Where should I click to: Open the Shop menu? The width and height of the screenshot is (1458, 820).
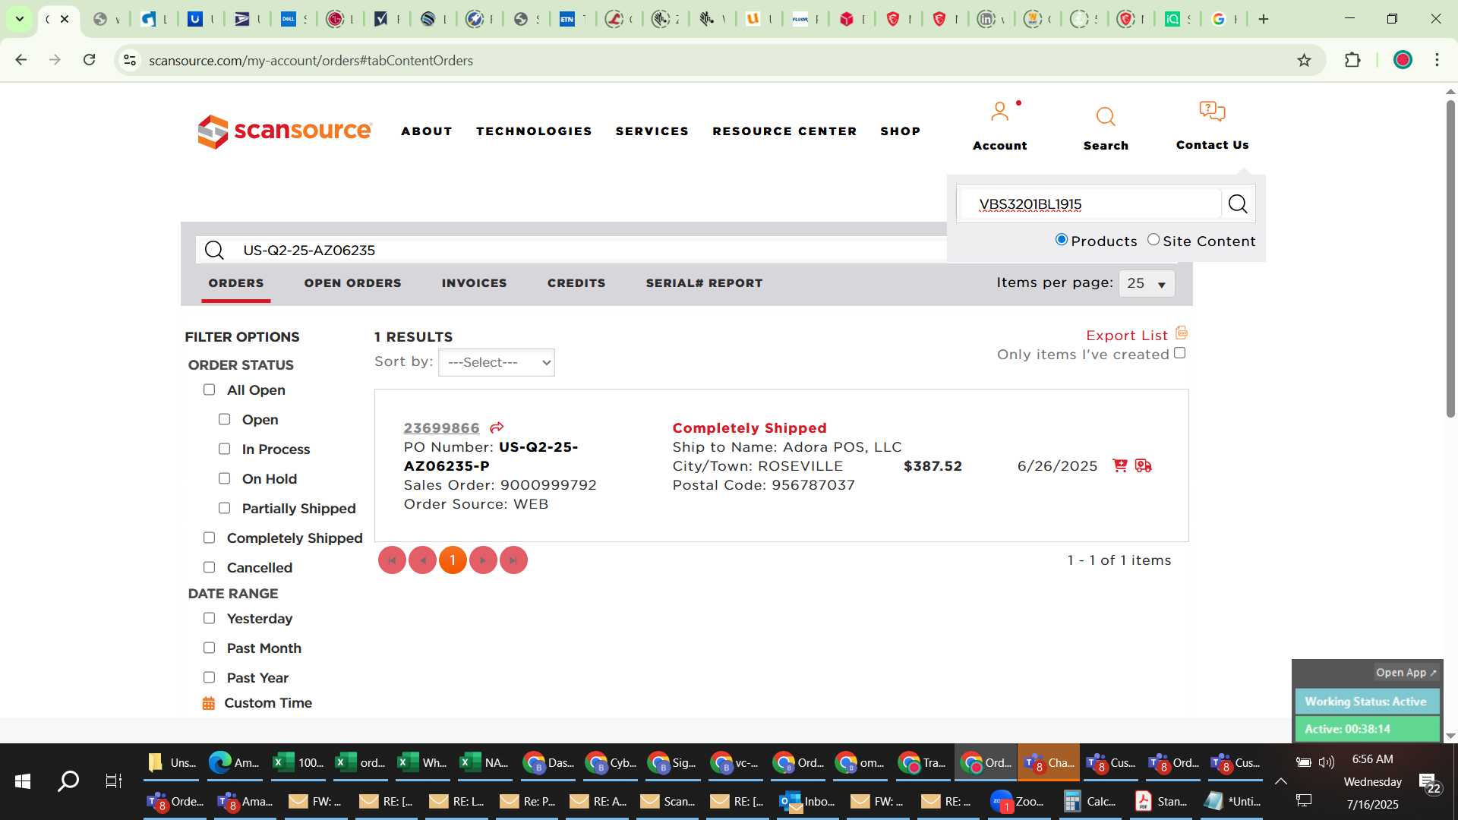[900, 131]
